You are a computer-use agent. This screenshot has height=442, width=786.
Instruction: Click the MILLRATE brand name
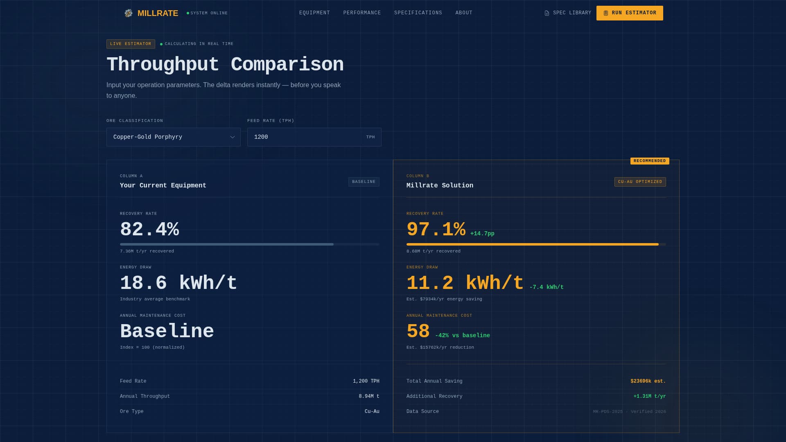pyautogui.click(x=158, y=13)
